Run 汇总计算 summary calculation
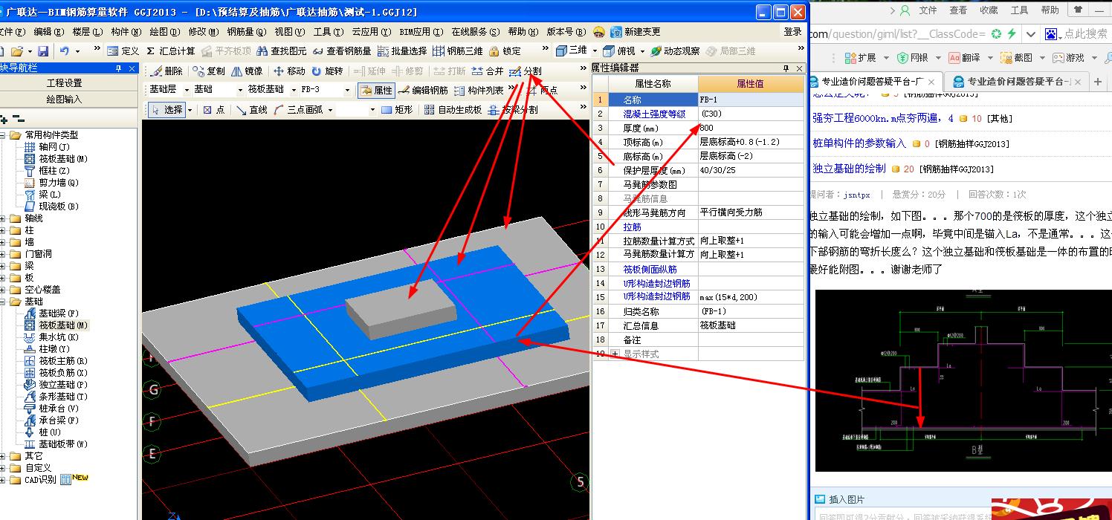 pos(170,51)
